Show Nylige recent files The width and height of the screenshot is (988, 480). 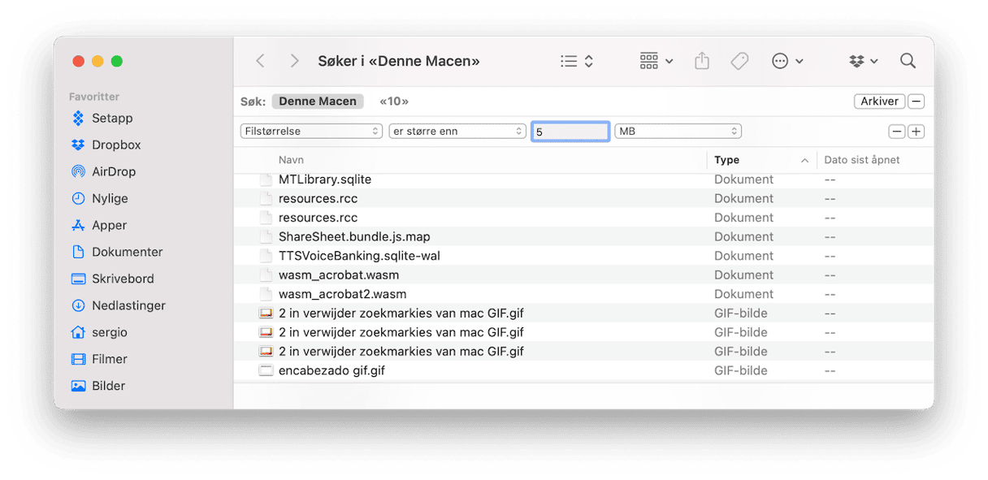pos(100,198)
